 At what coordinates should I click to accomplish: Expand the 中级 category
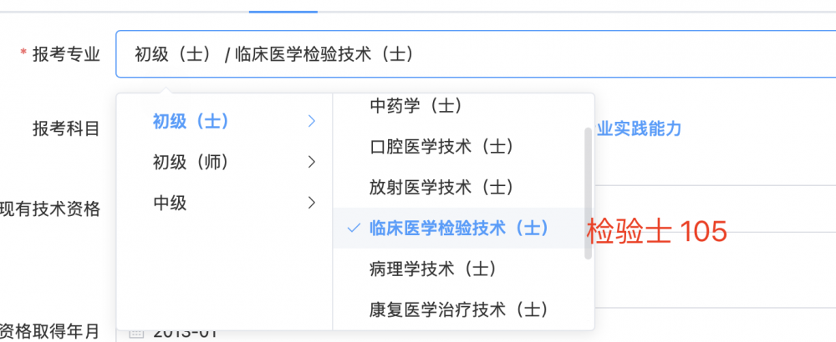point(224,203)
